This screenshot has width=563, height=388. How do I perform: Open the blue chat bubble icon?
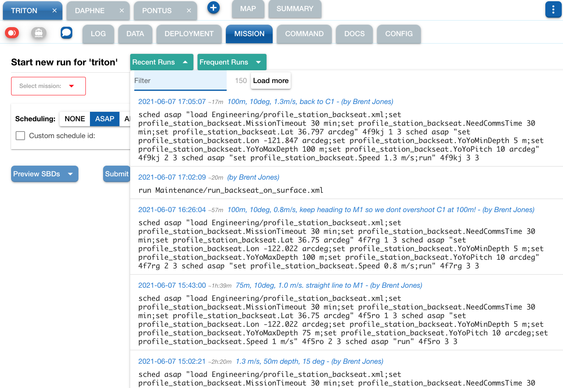[x=67, y=32]
